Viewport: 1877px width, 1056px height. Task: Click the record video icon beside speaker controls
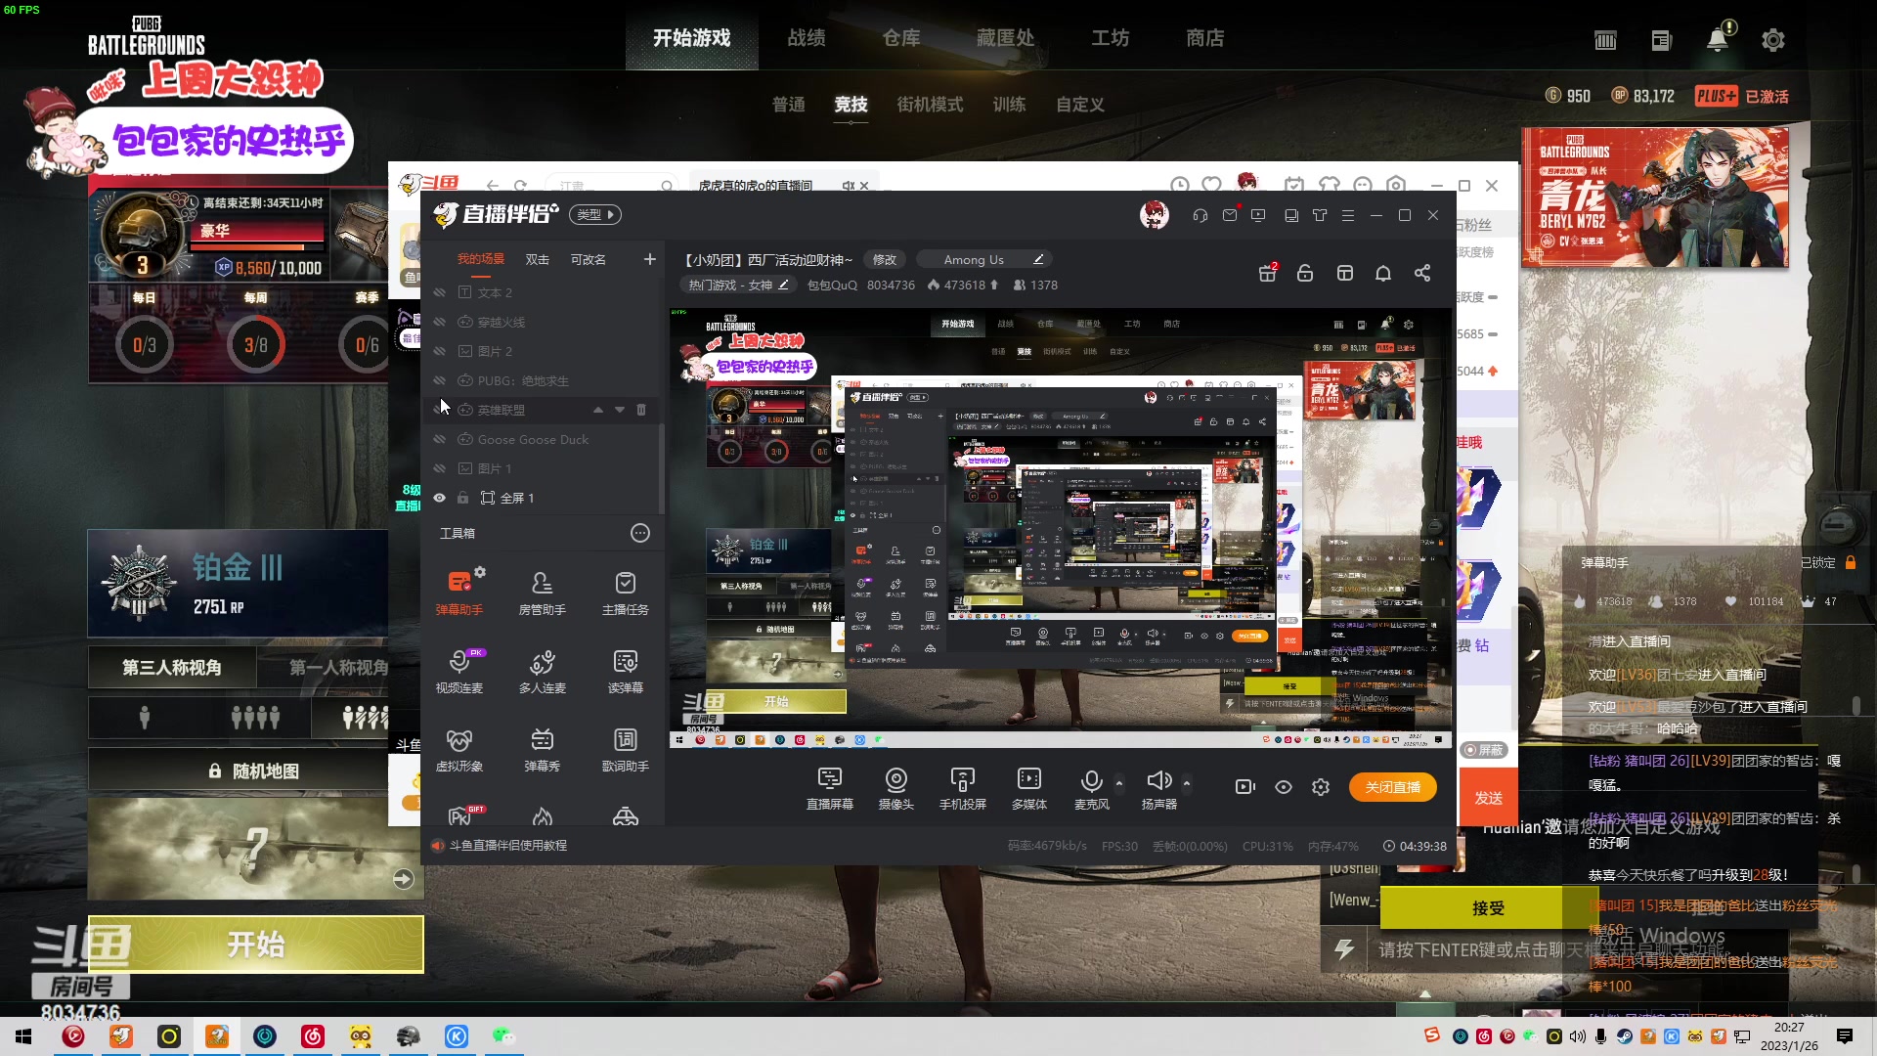(x=1244, y=787)
